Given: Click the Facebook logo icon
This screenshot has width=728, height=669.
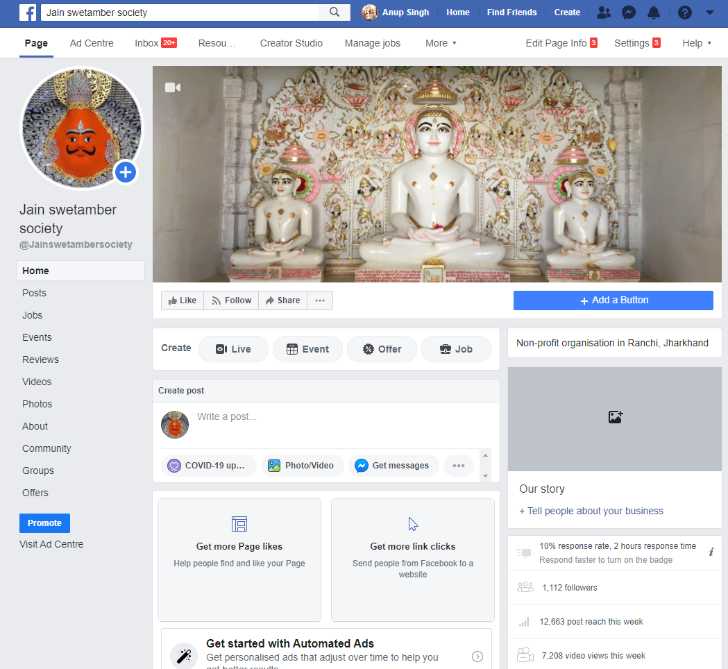Looking at the screenshot, I should pos(28,12).
